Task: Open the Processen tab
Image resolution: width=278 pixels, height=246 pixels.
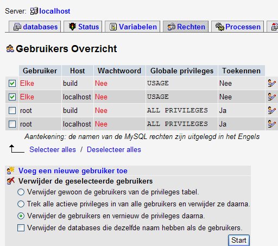Action: (x=237, y=27)
